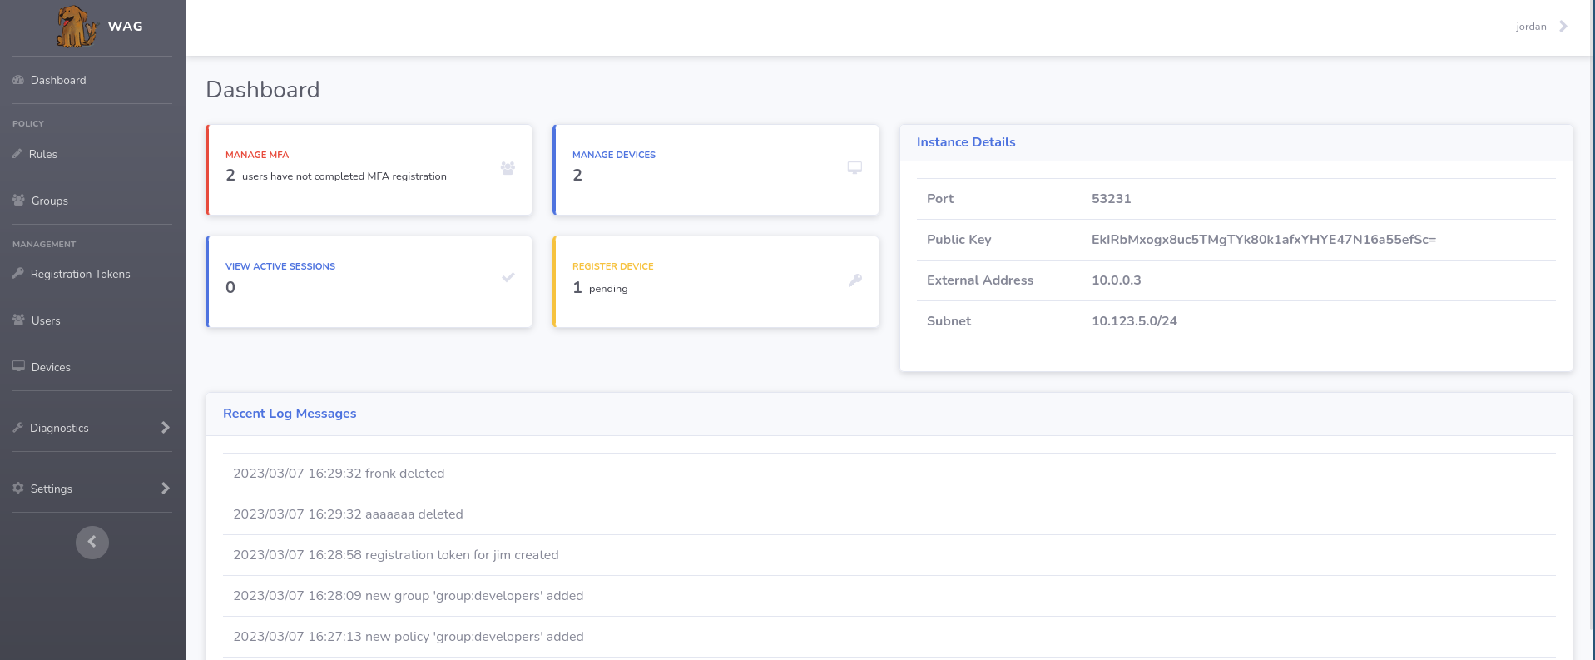Open the MANAGE MFA link
The width and height of the screenshot is (1595, 660).
pyautogui.click(x=257, y=155)
